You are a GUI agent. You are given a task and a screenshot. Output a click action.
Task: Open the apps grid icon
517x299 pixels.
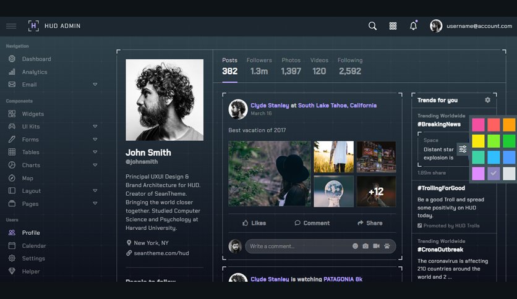coord(393,26)
